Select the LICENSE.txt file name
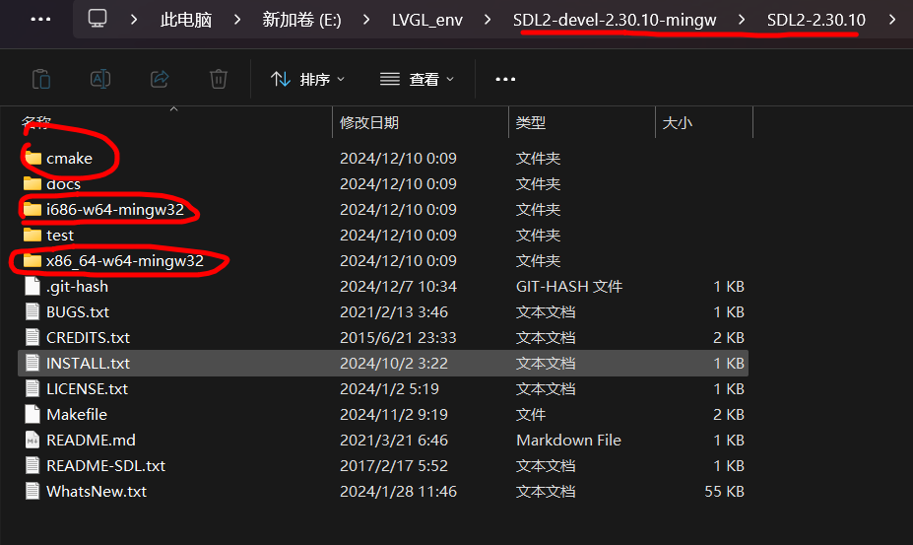913x545 pixels. tap(87, 388)
